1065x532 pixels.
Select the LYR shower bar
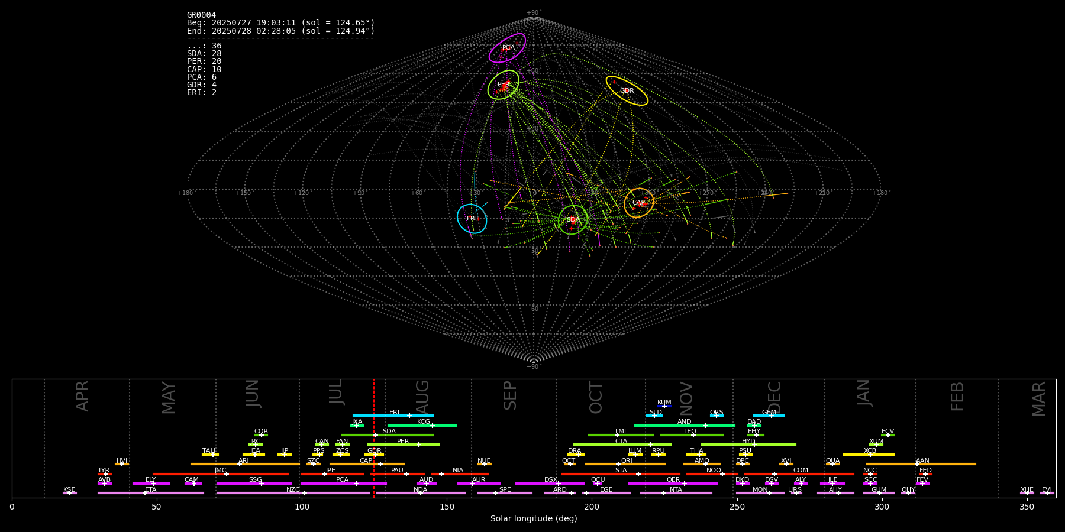pyautogui.click(x=105, y=474)
